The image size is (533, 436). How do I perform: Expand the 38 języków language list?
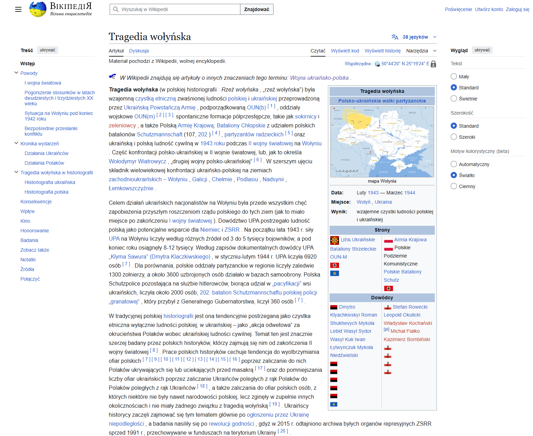click(x=415, y=37)
